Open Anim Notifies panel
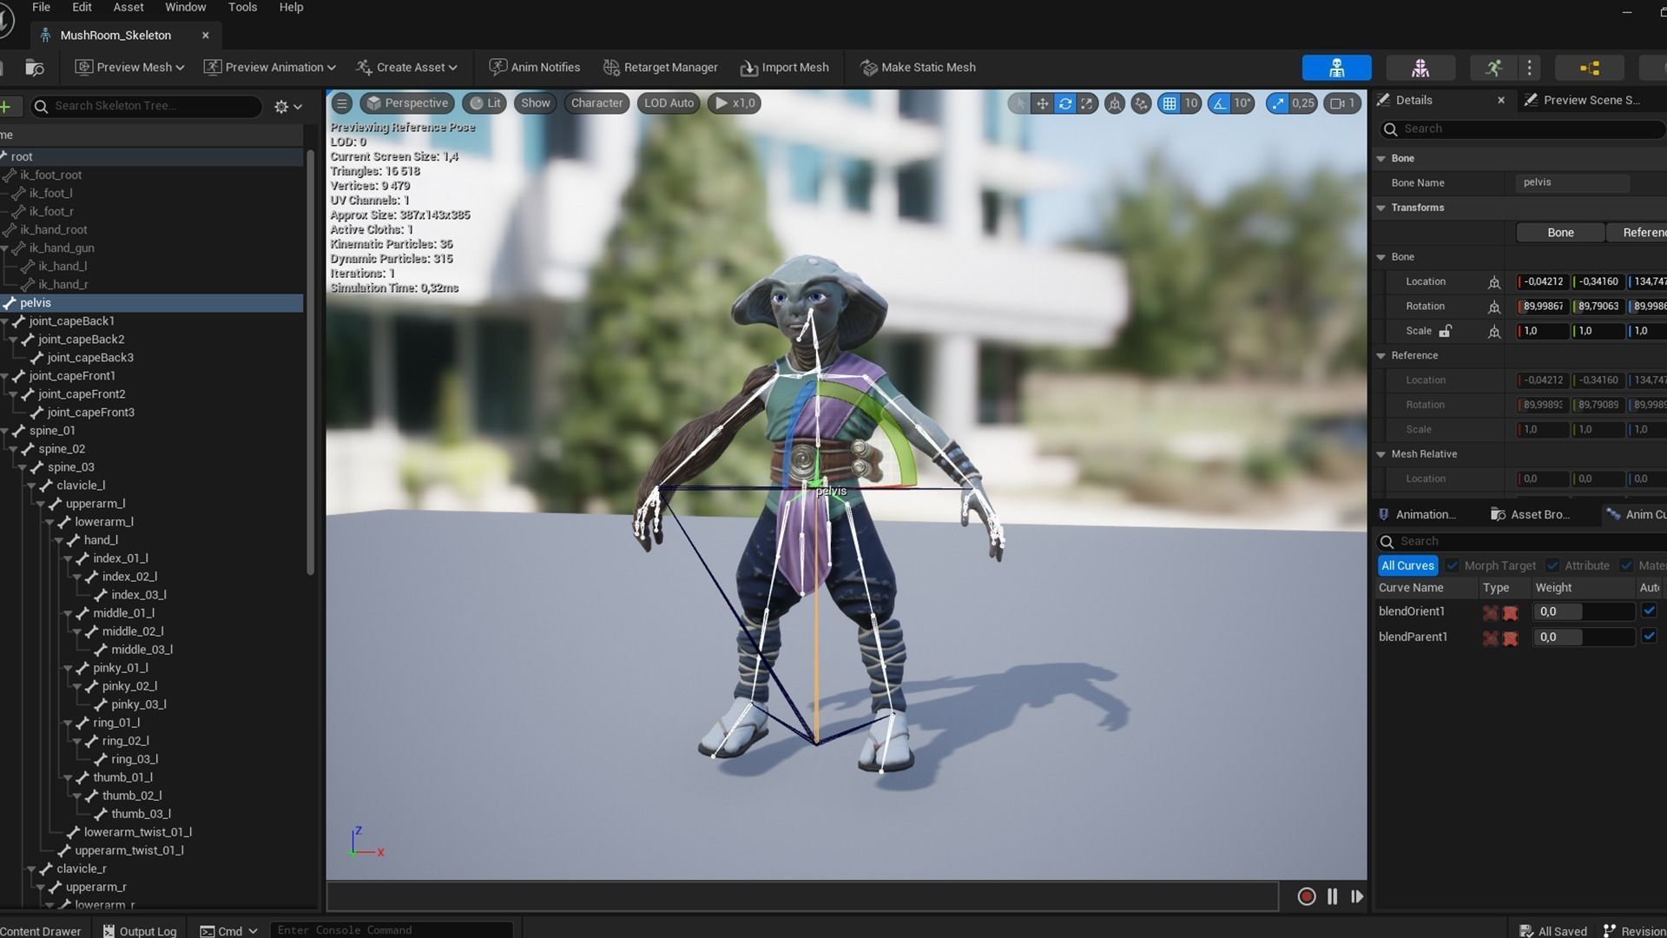Screen dimensions: 1667x938 coord(534,67)
